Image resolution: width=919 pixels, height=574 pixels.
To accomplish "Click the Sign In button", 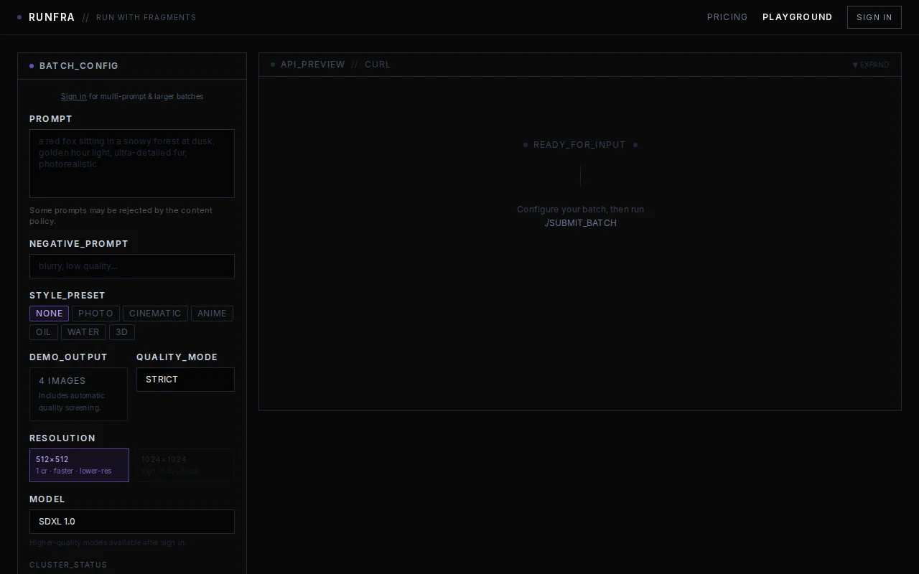I will coord(874,17).
